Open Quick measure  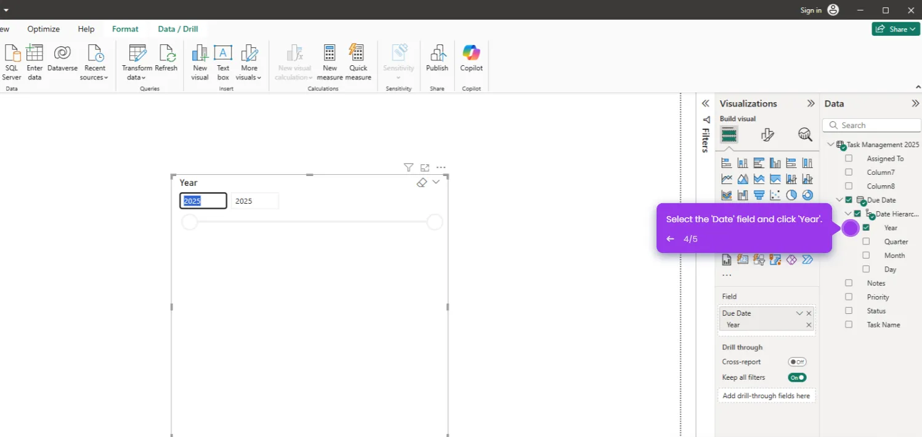pyautogui.click(x=358, y=62)
